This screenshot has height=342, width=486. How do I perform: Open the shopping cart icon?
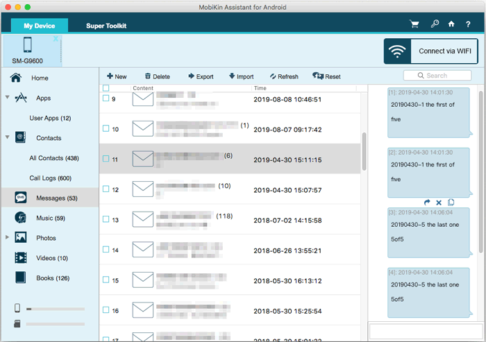point(415,24)
